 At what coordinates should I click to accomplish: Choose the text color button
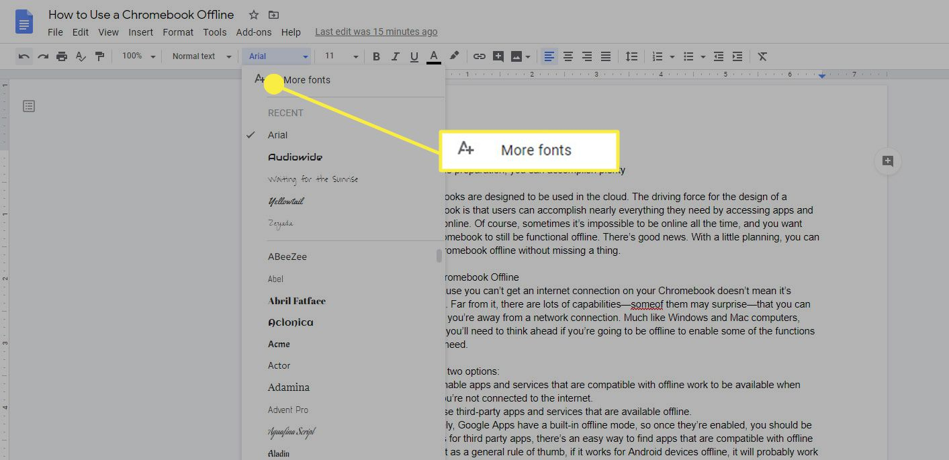434,56
